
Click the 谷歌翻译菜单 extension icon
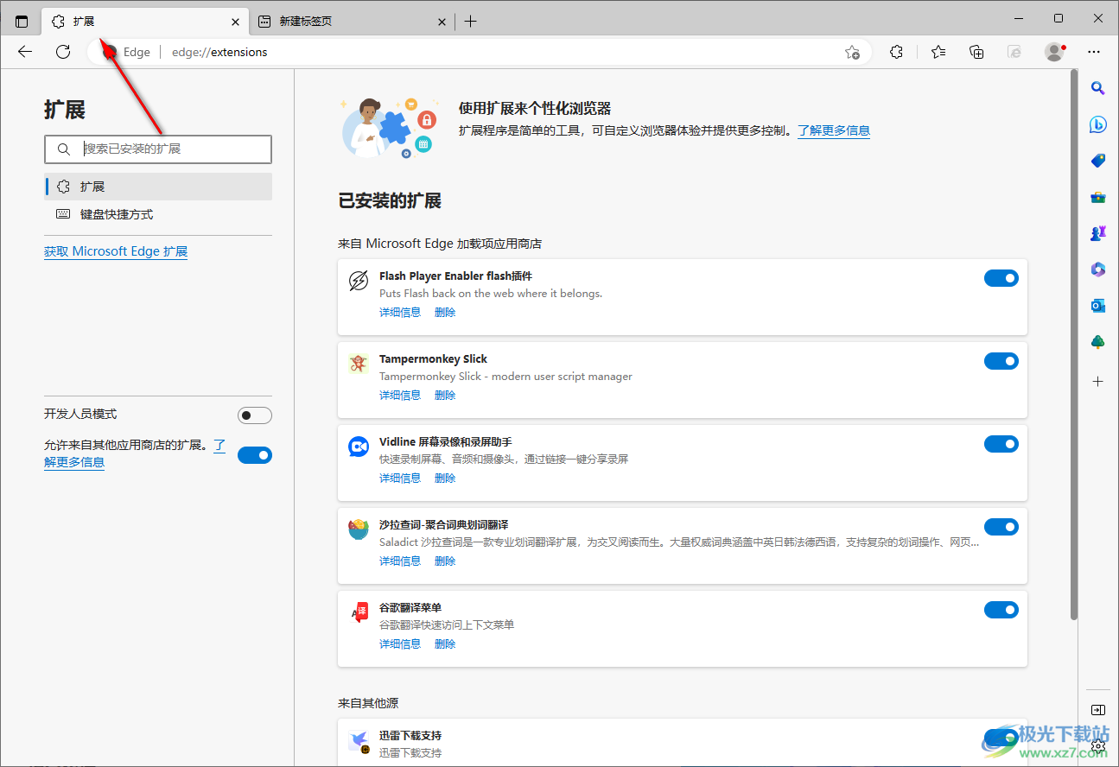359,612
